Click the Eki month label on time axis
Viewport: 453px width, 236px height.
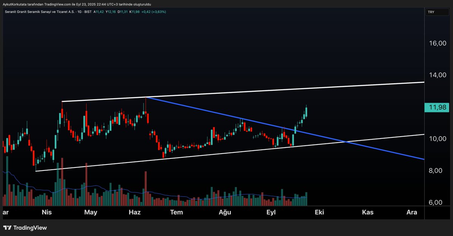pyautogui.click(x=319, y=212)
